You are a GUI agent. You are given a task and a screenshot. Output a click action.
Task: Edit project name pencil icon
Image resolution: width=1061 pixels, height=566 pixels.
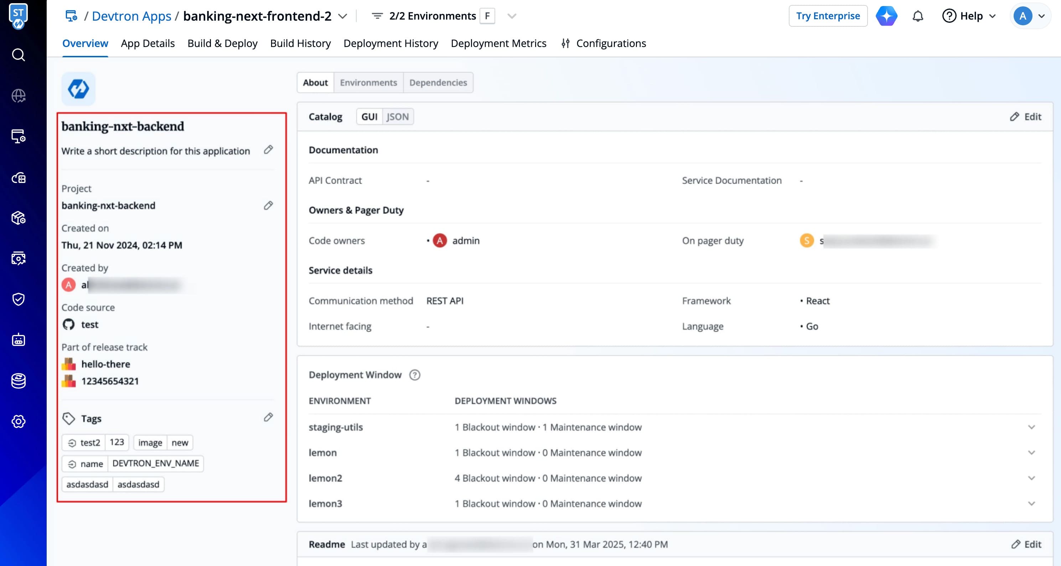tap(268, 205)
